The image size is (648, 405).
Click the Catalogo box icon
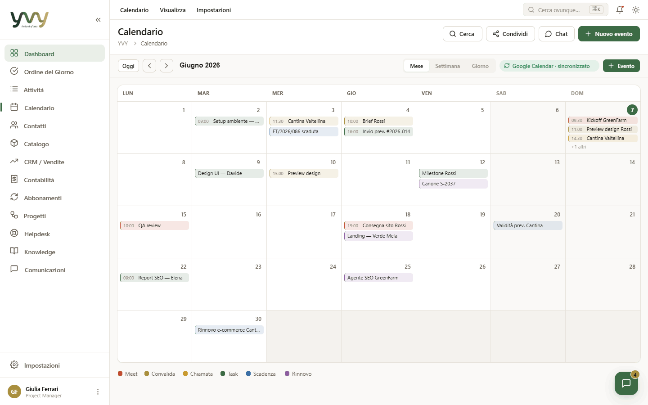click(x=14, y=144)
